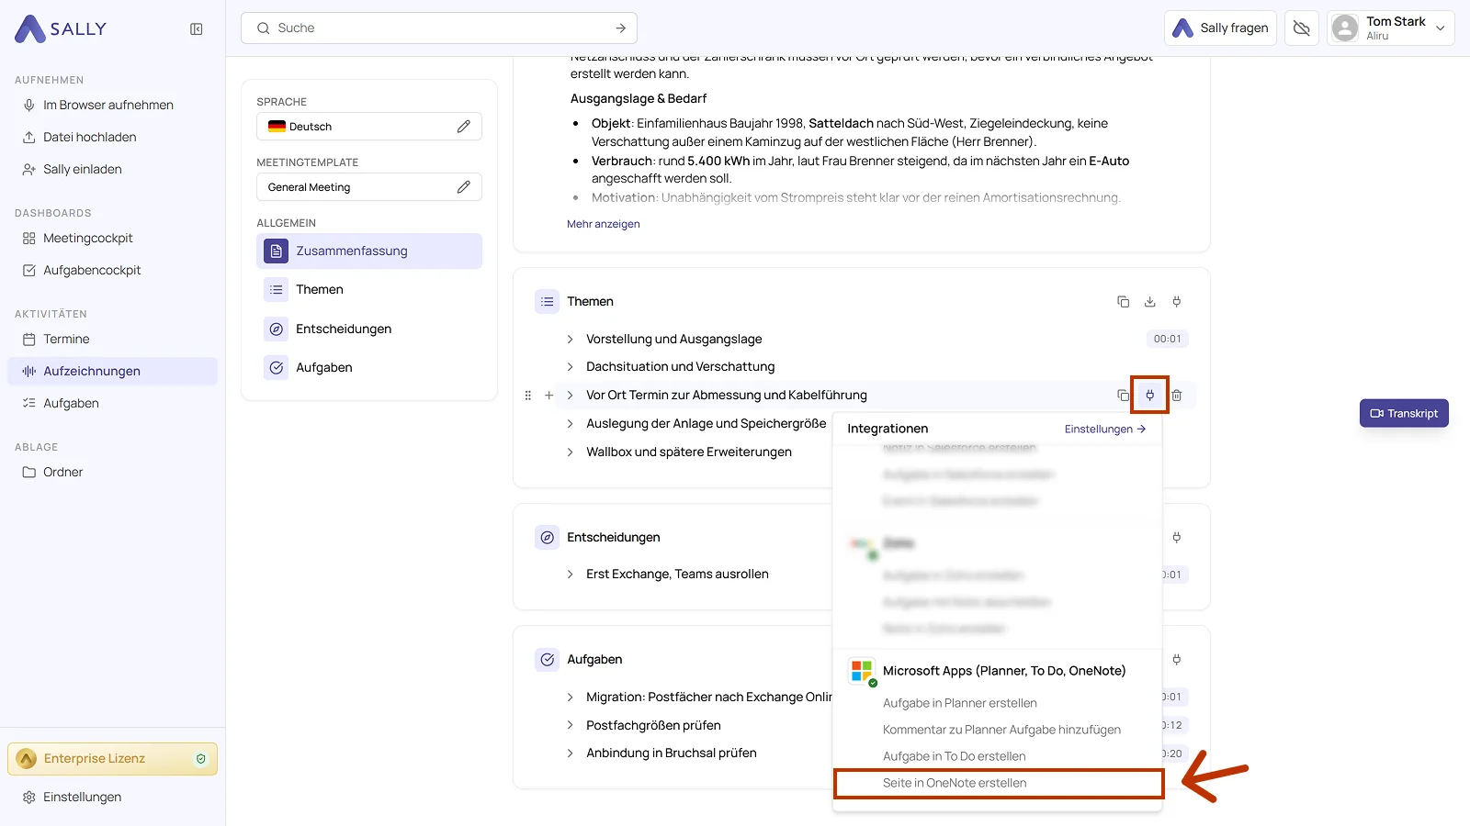Viewport: 1470px width, 826px height.
Task: Edit the Deutsch language with pencil icon
Action: pos(464,127)
